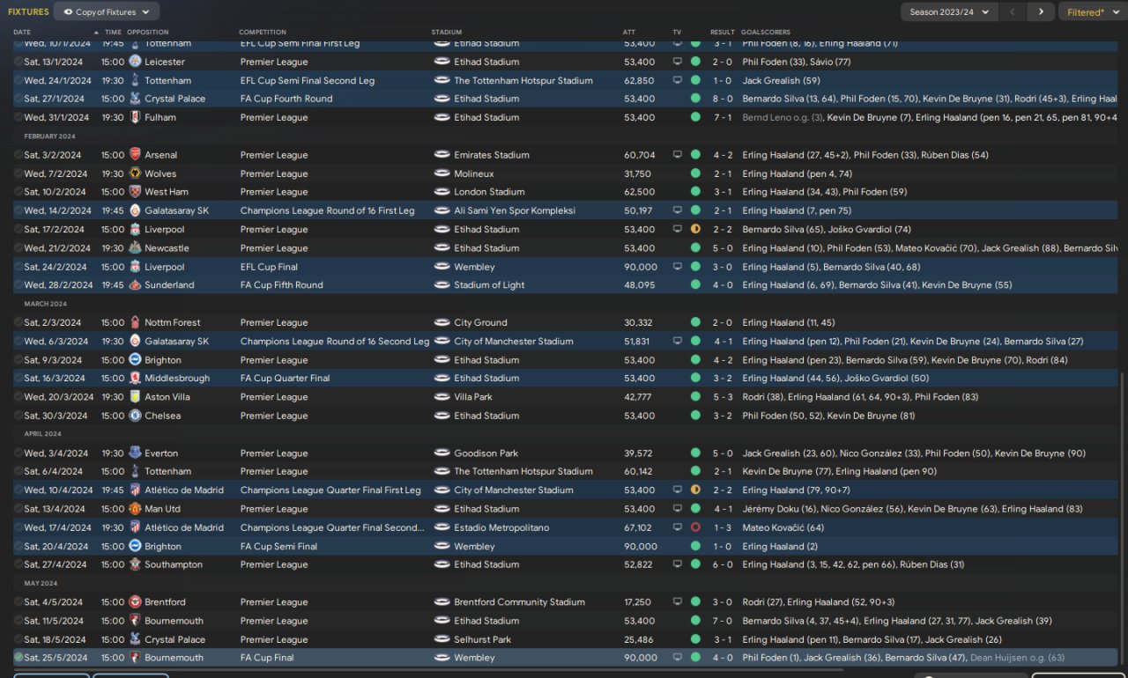Sort by the Competition column header
Viewport: 1128px width, 678px height.
[x=263, y=33]
